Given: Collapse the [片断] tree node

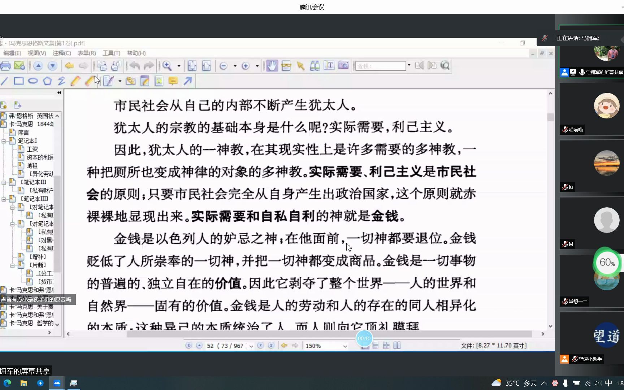Looking at the screenshot, I should (12, 265).
